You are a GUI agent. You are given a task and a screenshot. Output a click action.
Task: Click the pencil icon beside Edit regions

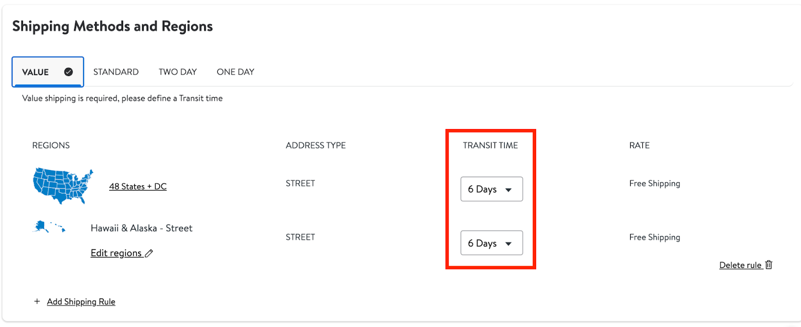pyautogui.click(x=149, y=253)
